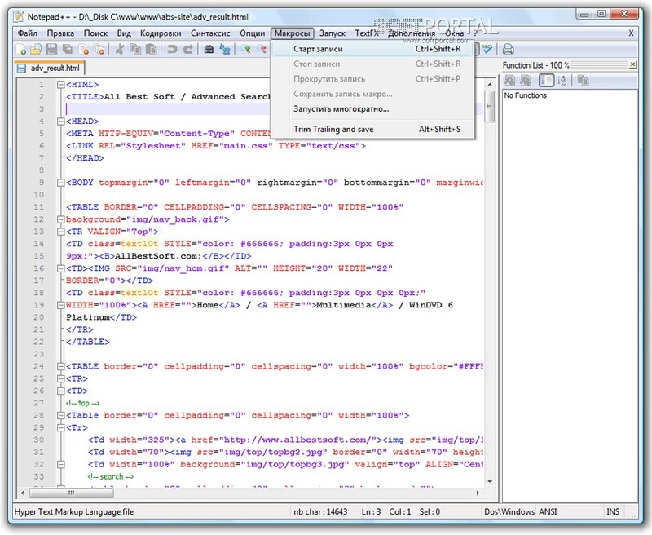Image resolution: width=652 pixels, height=535 pixels.
Task: Open the TextFX menu
Action: click(367, 33)
